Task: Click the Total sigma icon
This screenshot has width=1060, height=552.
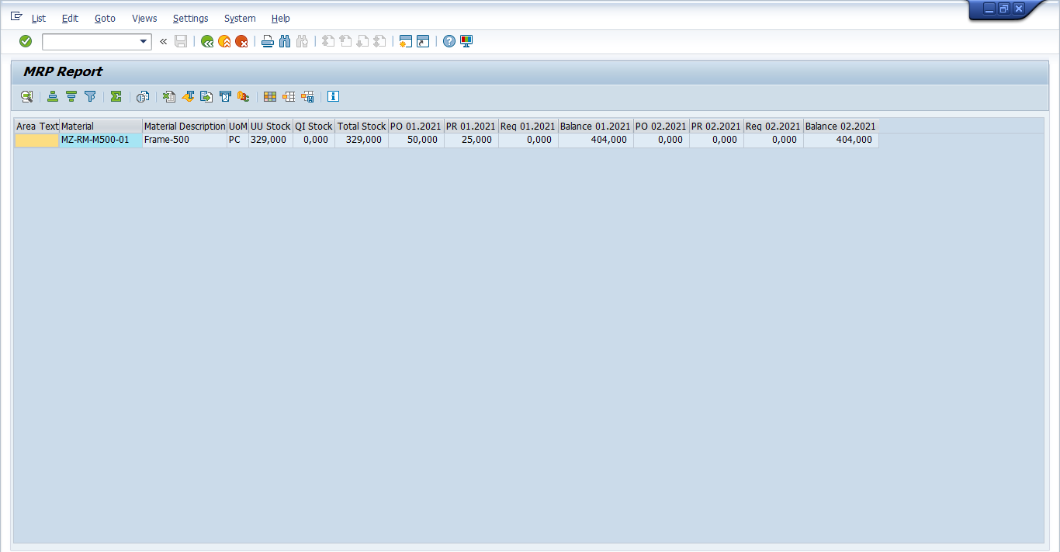Action: click(116, 96)
